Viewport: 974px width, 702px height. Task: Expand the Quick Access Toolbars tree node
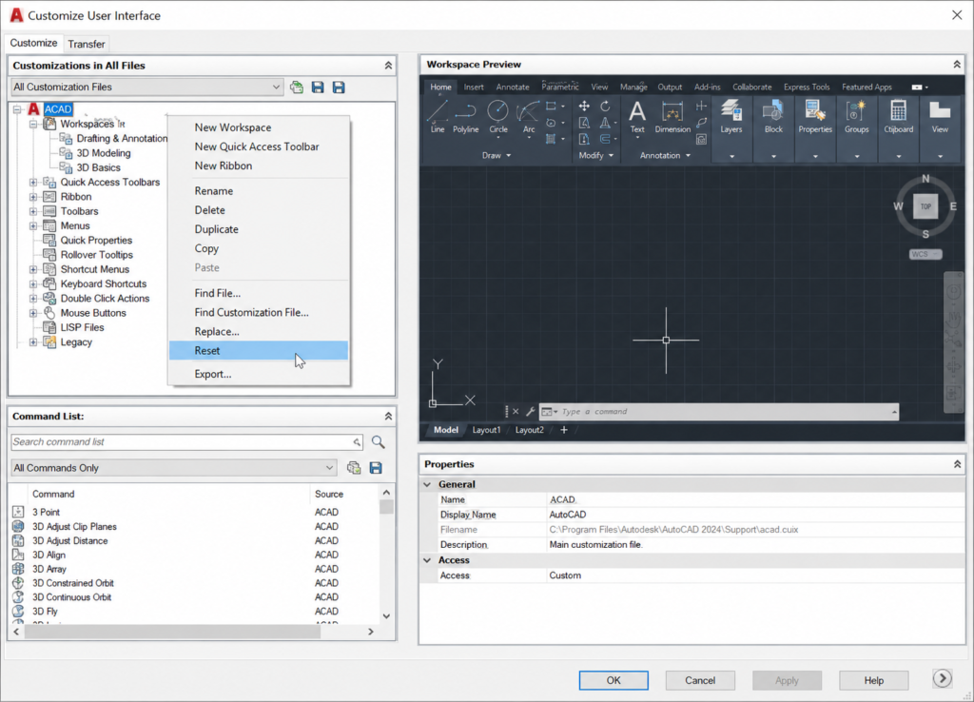point(33,182)
